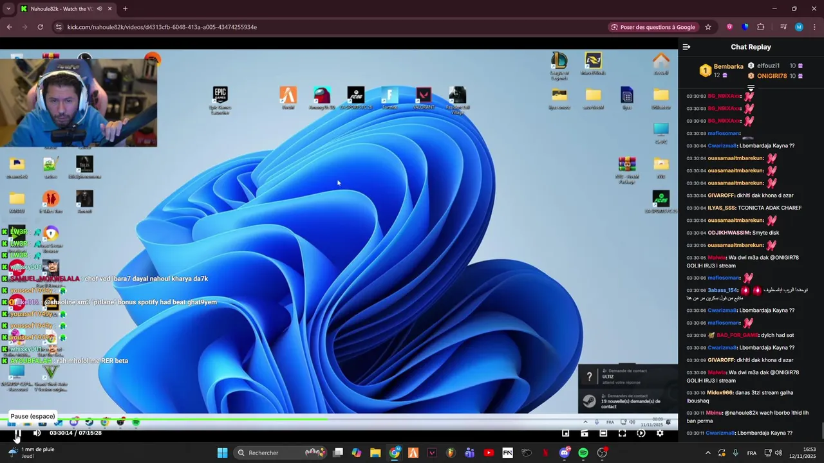Go forward in browser history
Viewport: 824px width, 463px height.
click(x=24, y=27)
